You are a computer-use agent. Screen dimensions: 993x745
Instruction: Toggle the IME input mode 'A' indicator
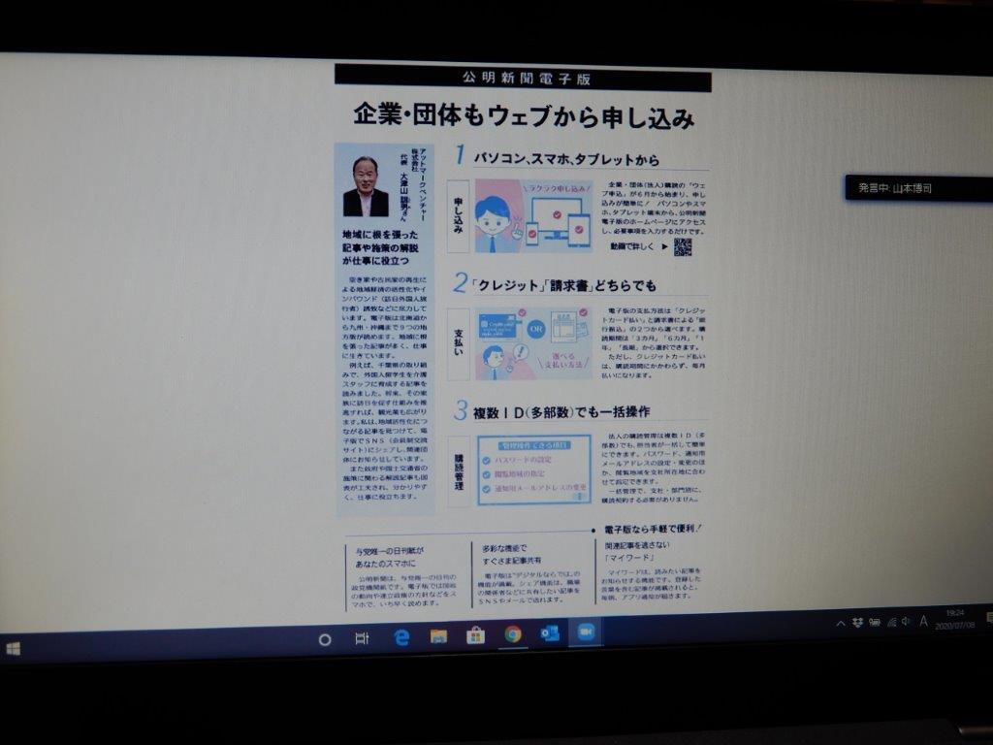tap(924, 622)
